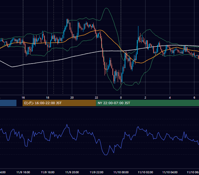
Task: Click the 11/10 04:00 date label
Action: [x=170, y=172]
